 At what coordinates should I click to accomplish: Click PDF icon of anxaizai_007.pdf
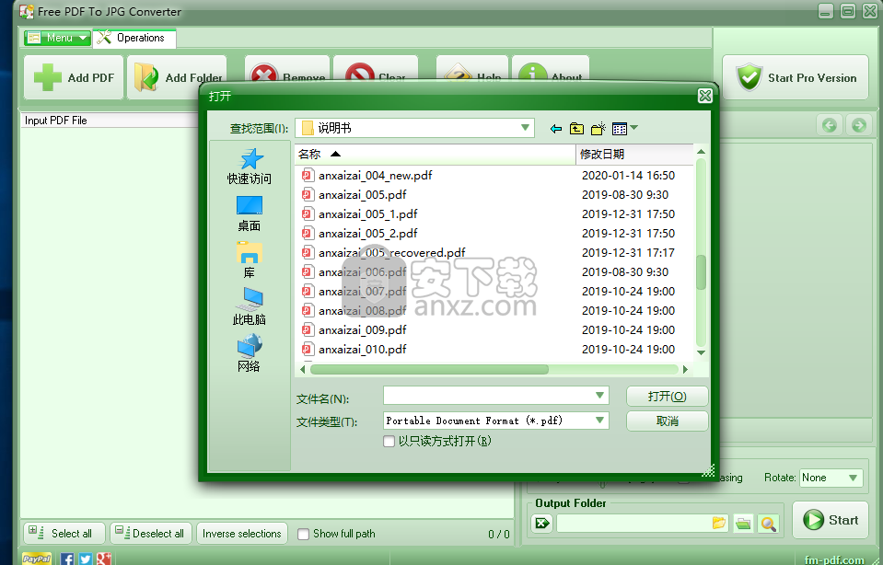[308, 292]
